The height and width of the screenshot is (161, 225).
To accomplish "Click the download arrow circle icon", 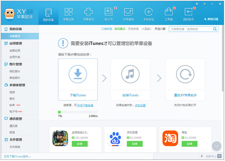I will (78, 74).
